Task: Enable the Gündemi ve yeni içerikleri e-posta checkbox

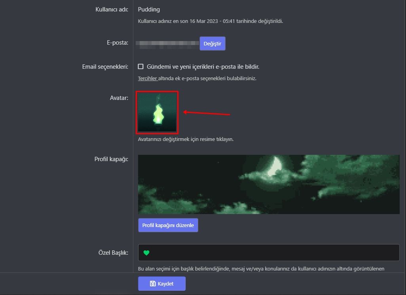Action: [140, 67]
